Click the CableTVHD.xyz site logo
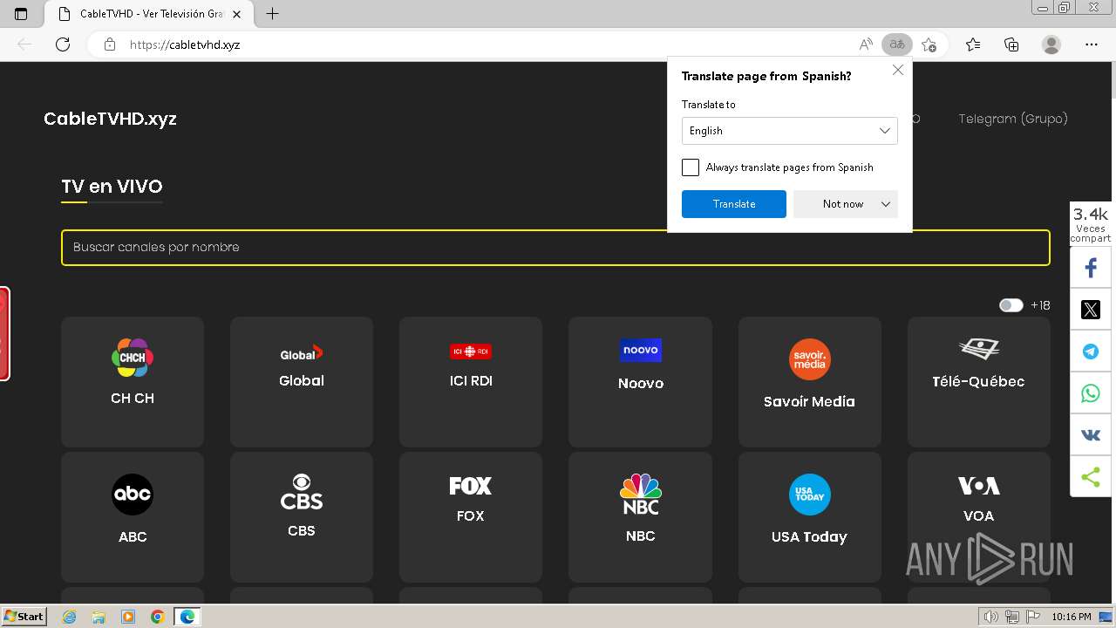The width and height of the screenshot is (1116, 628). pyautogui.click(x=110, y=119)
